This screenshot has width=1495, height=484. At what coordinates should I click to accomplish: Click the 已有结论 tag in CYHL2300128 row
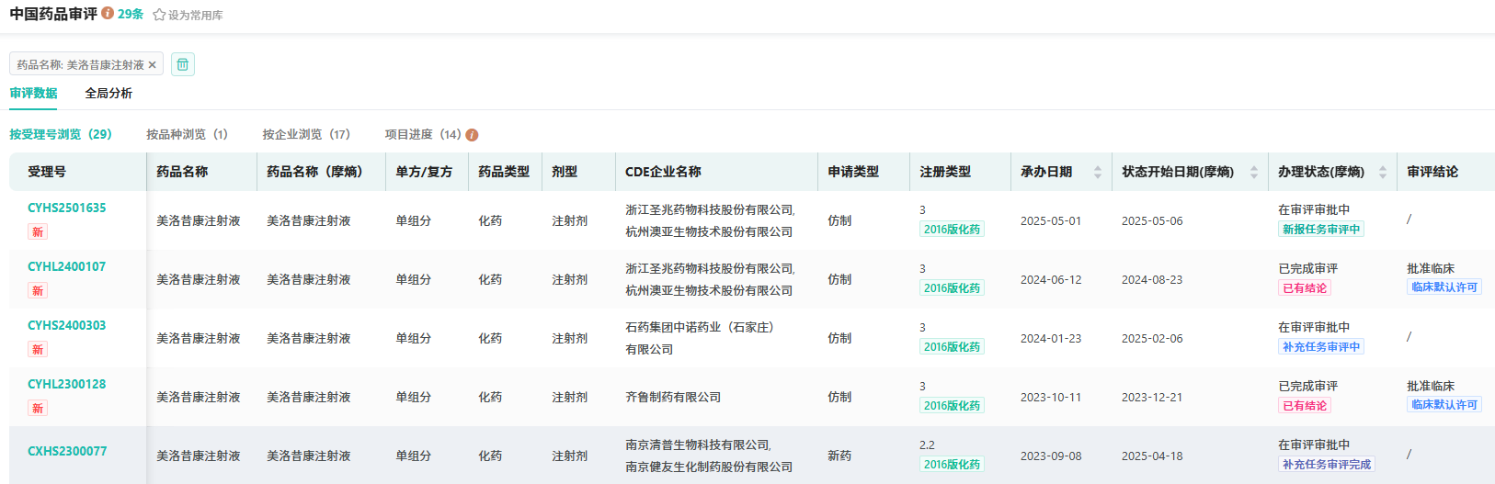click(1304, 406)
